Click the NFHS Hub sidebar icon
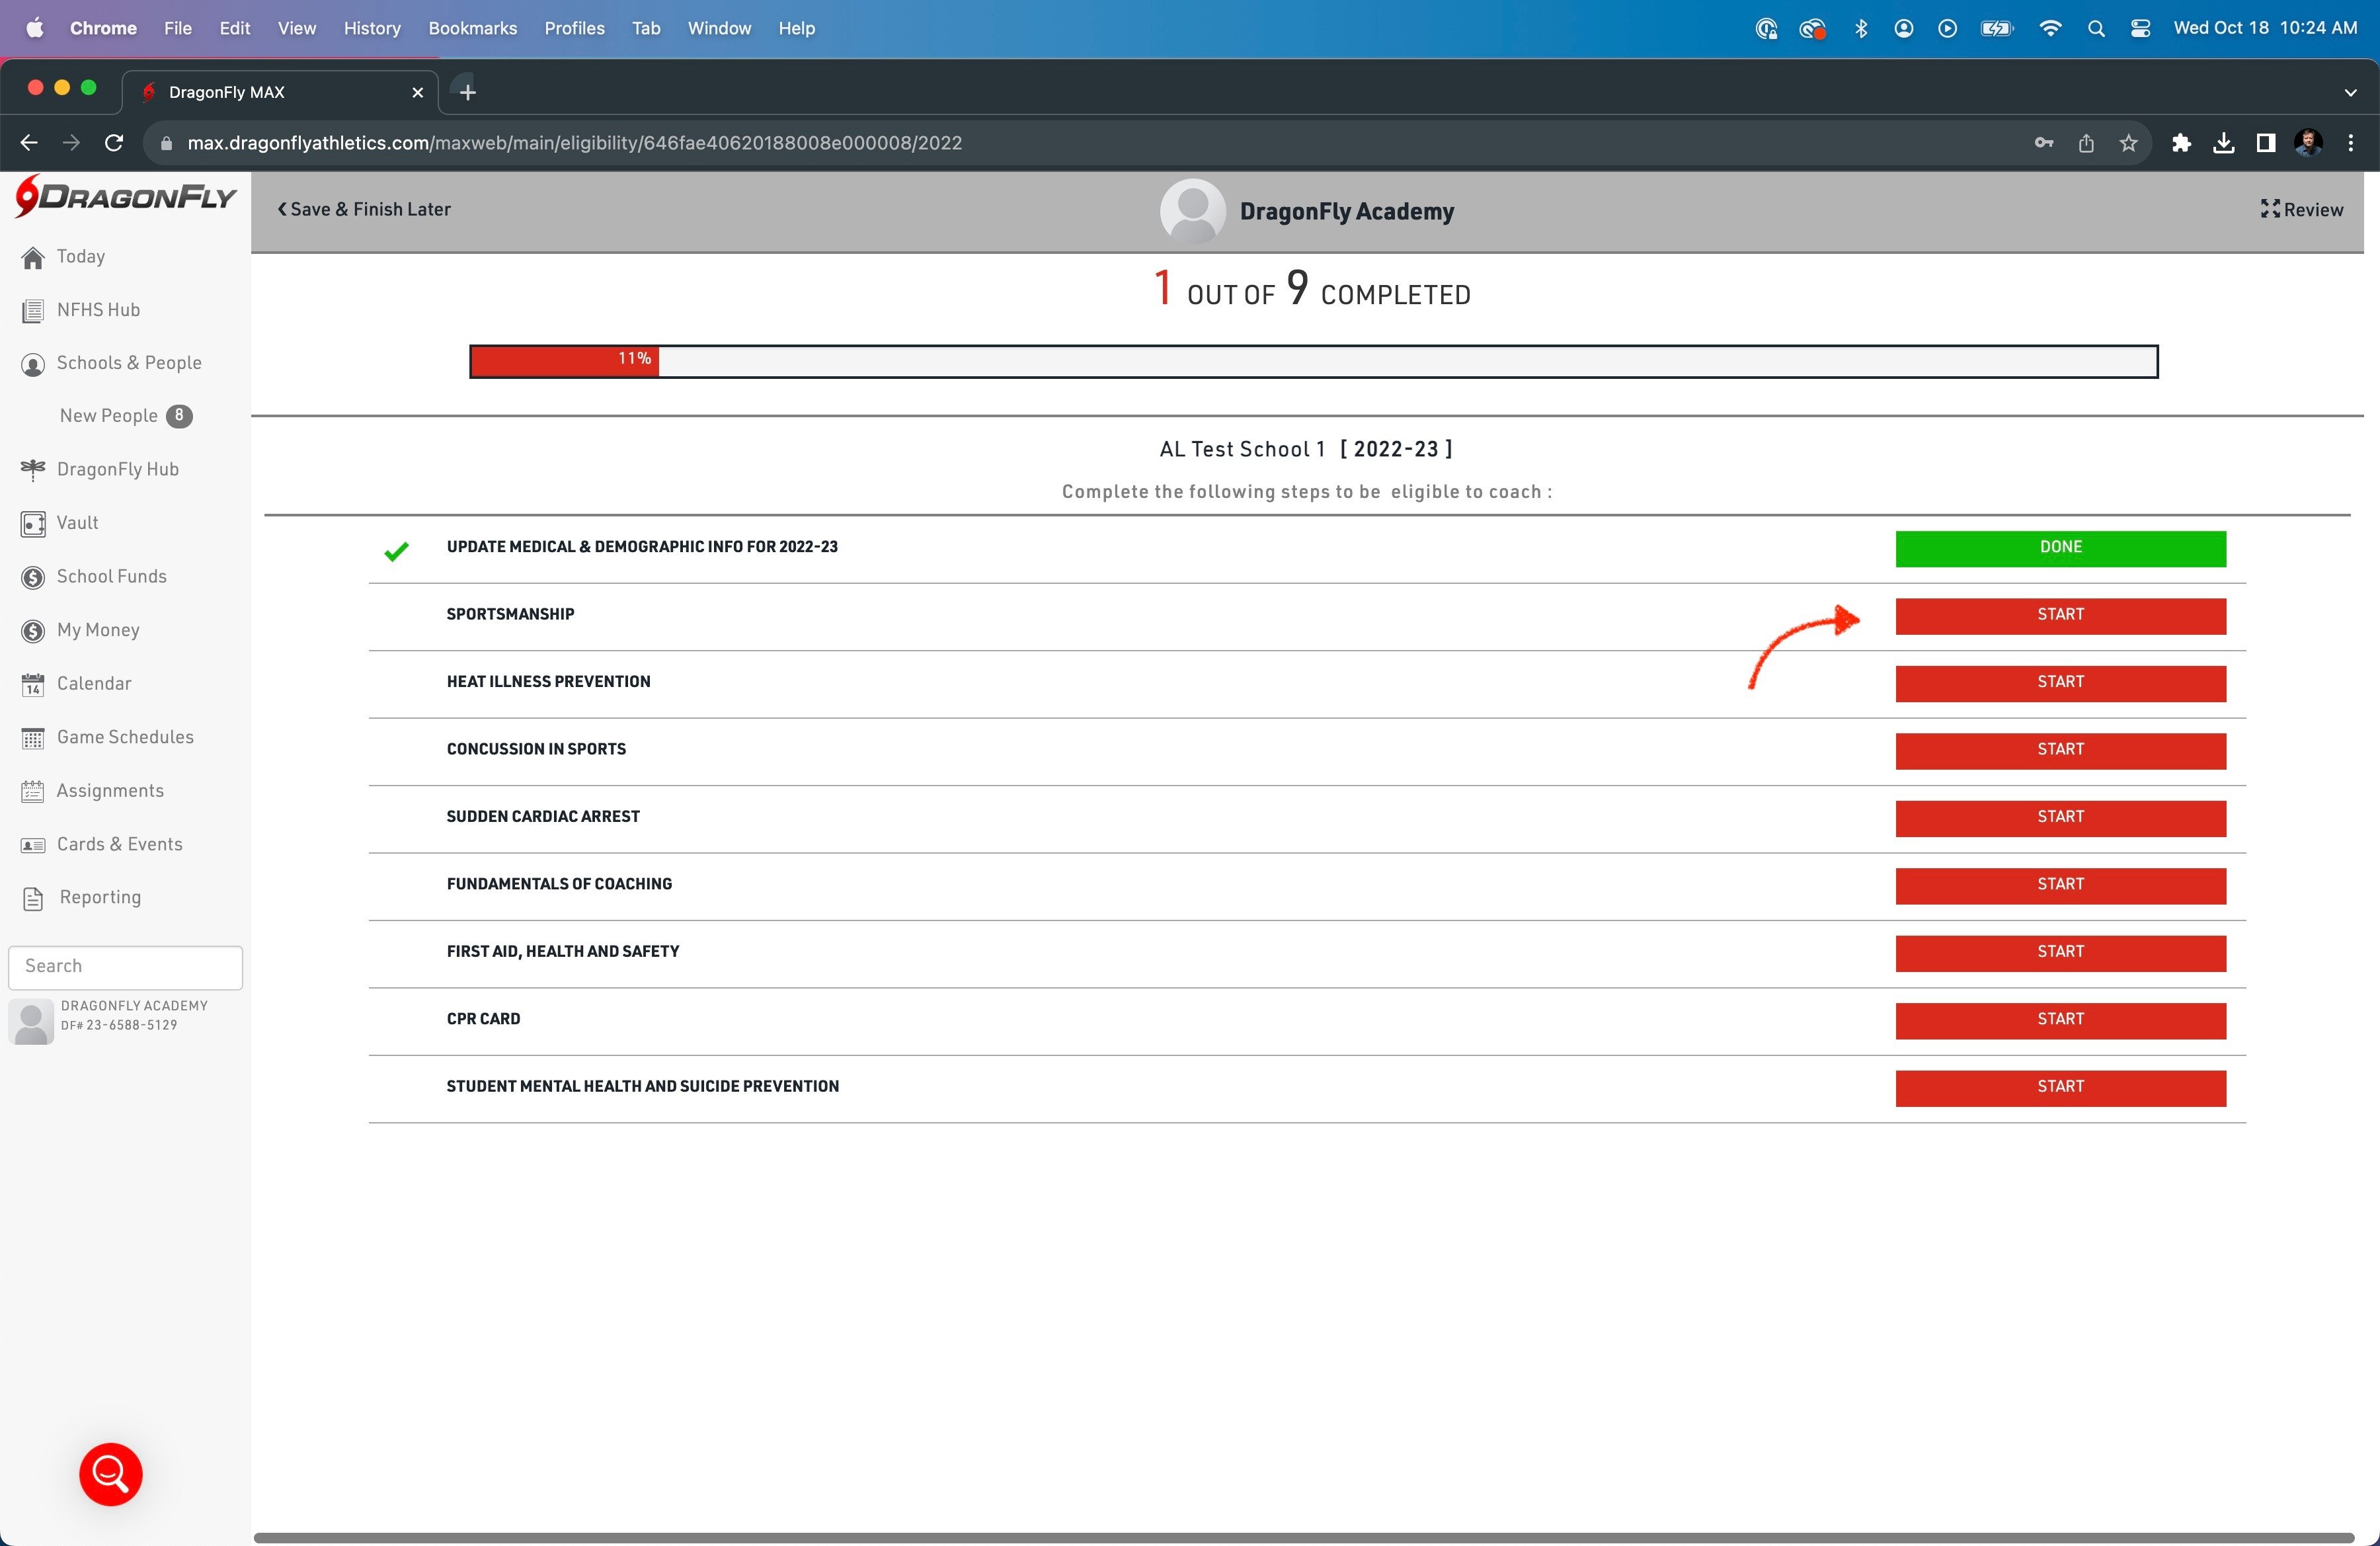2380x1546 pixels. click(33, 311)
